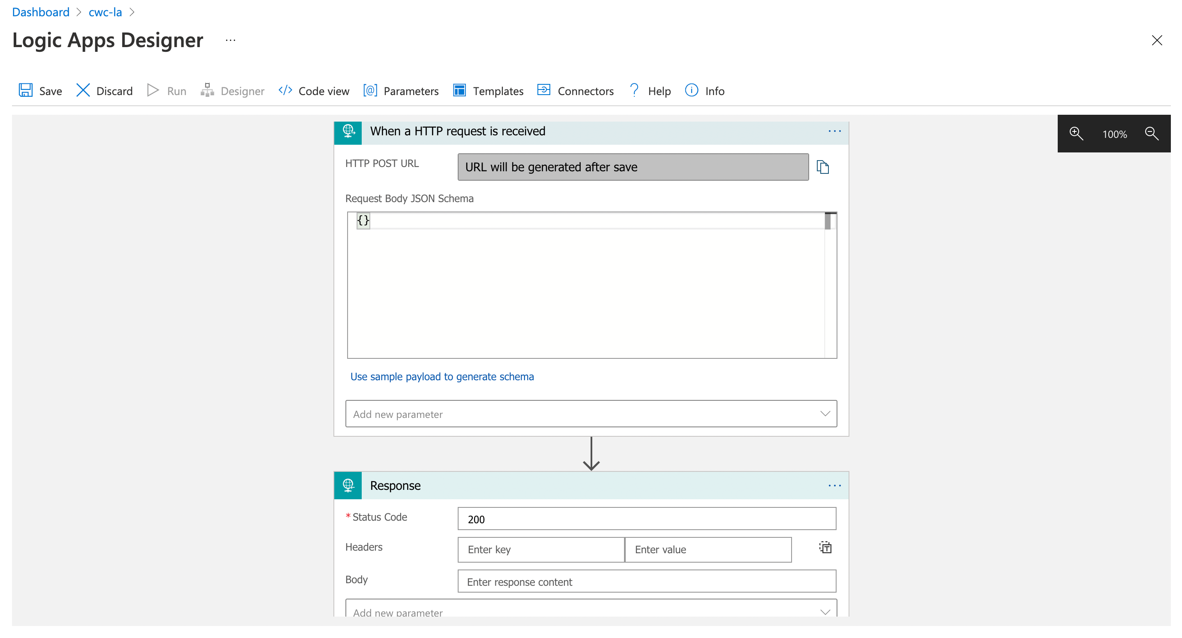Edit the Status Code value 200
Screen dimensions: 1182x638
point(647,519)
